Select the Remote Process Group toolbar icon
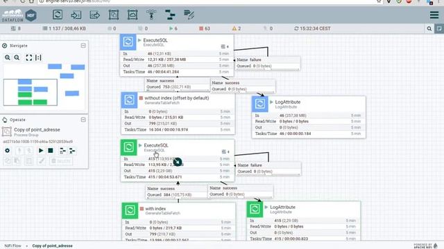The image size is (444, 249). click(x=133, y=15)
